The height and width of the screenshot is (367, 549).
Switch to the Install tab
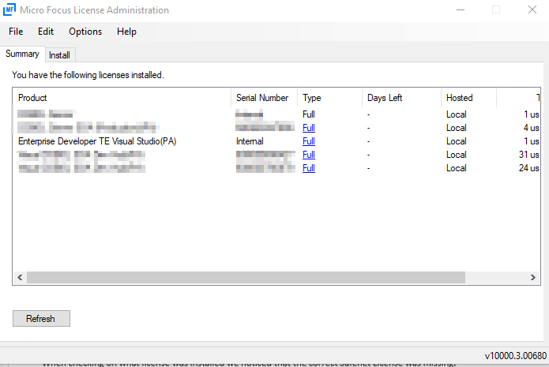point(59,55)
